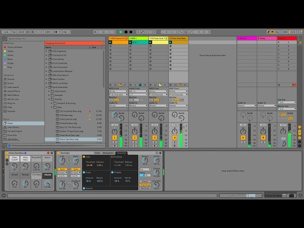This screenshot has height=228, width=304.
Task: Click the Link button
Action: point(6,32)
